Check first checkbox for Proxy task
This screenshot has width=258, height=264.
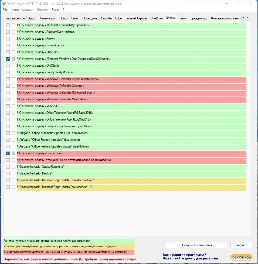coord(8,39)
